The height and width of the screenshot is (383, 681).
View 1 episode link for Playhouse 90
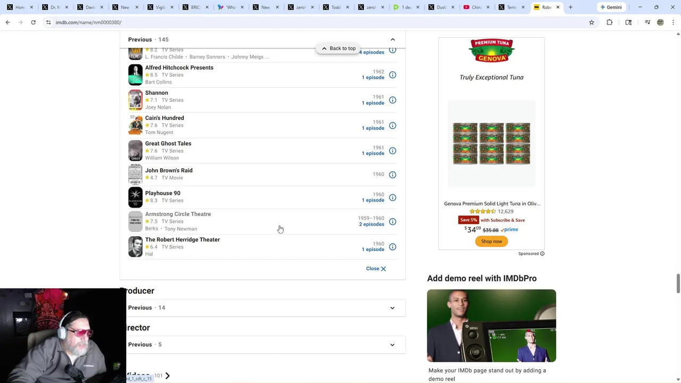tap(373, 201)
